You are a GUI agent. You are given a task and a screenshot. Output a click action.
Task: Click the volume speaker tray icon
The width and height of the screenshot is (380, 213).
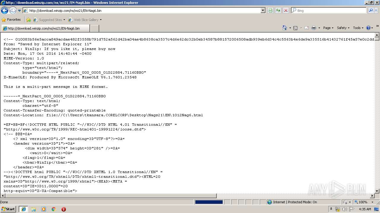pyautogui.click(x=345, y=209)
